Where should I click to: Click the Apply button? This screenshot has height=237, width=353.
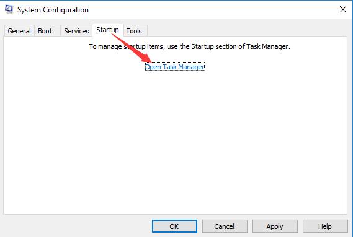pos(275,226)
